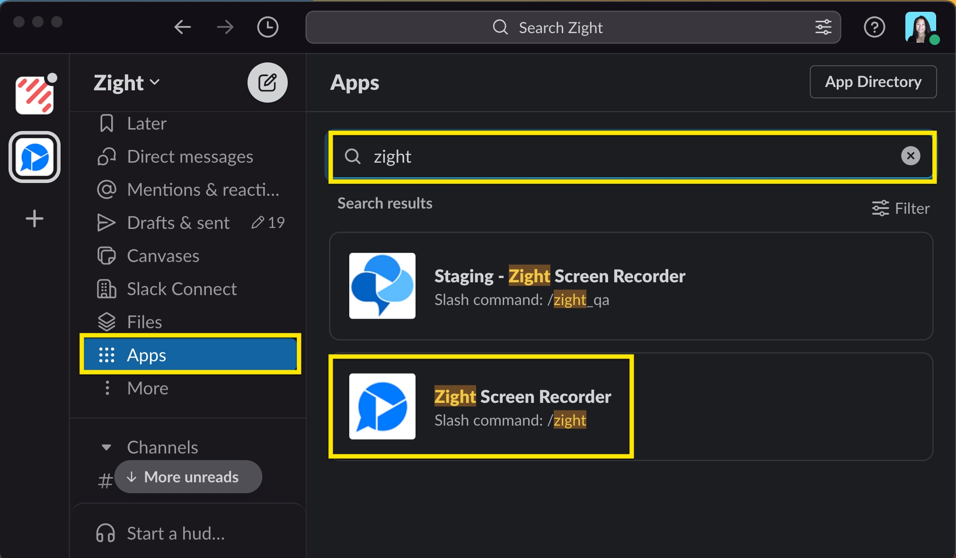Open the help question mark icon

click(875, 27)
